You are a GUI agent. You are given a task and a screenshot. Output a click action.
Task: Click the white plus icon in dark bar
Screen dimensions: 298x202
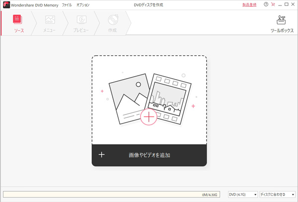click(101, 155)
